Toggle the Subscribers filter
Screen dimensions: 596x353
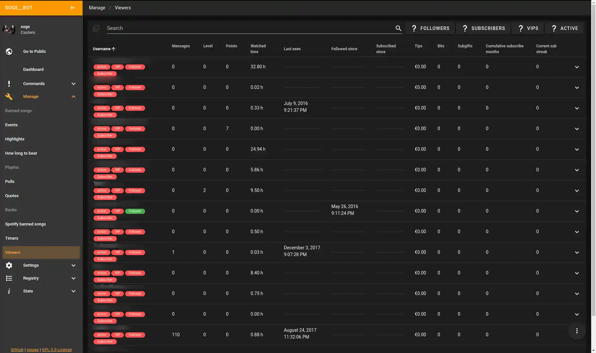[483, 28]
